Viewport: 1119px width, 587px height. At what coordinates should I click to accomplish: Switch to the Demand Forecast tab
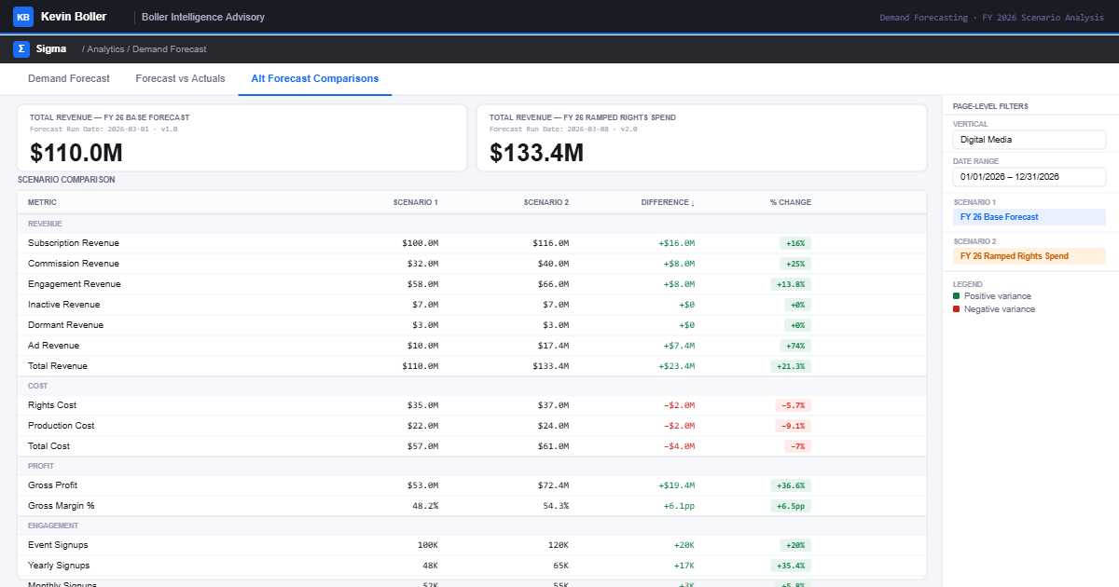[69, 79]
